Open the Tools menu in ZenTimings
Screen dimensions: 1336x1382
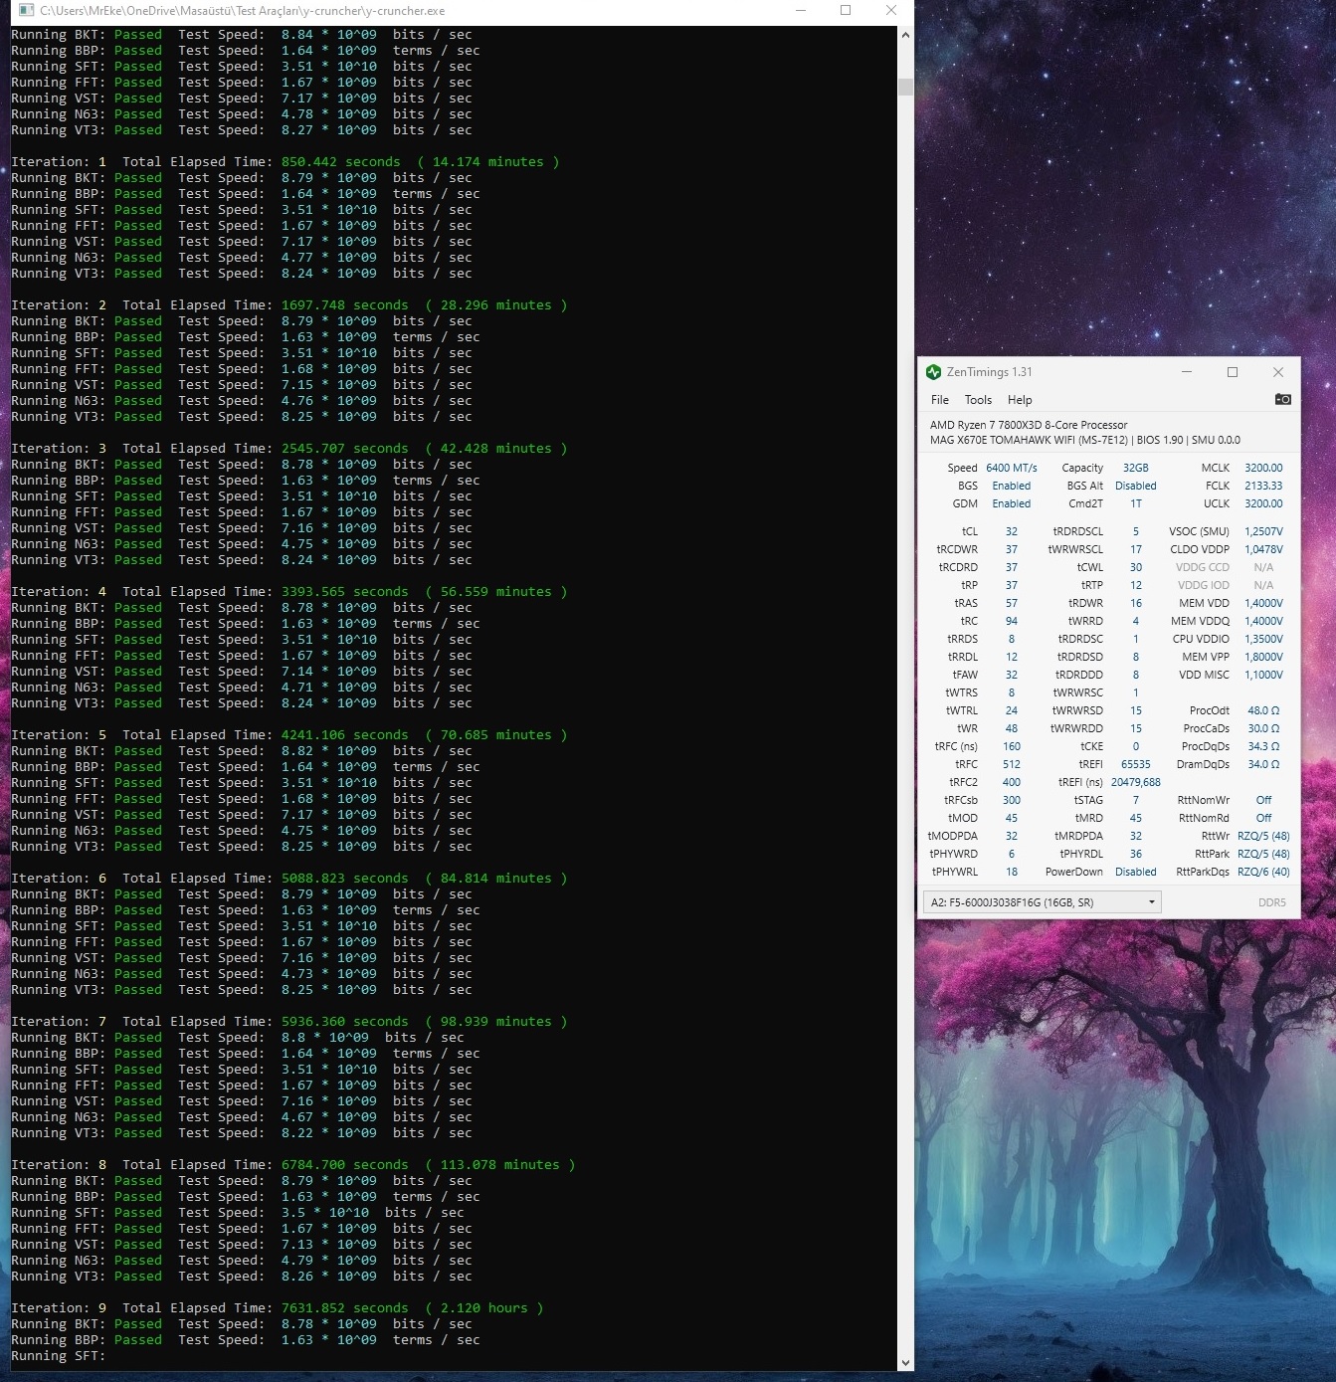tap(978, 400)
